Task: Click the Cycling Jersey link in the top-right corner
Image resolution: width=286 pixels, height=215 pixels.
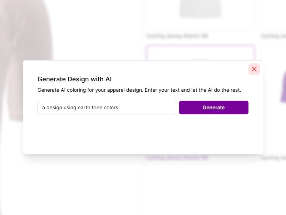Action: click(273, 36)
